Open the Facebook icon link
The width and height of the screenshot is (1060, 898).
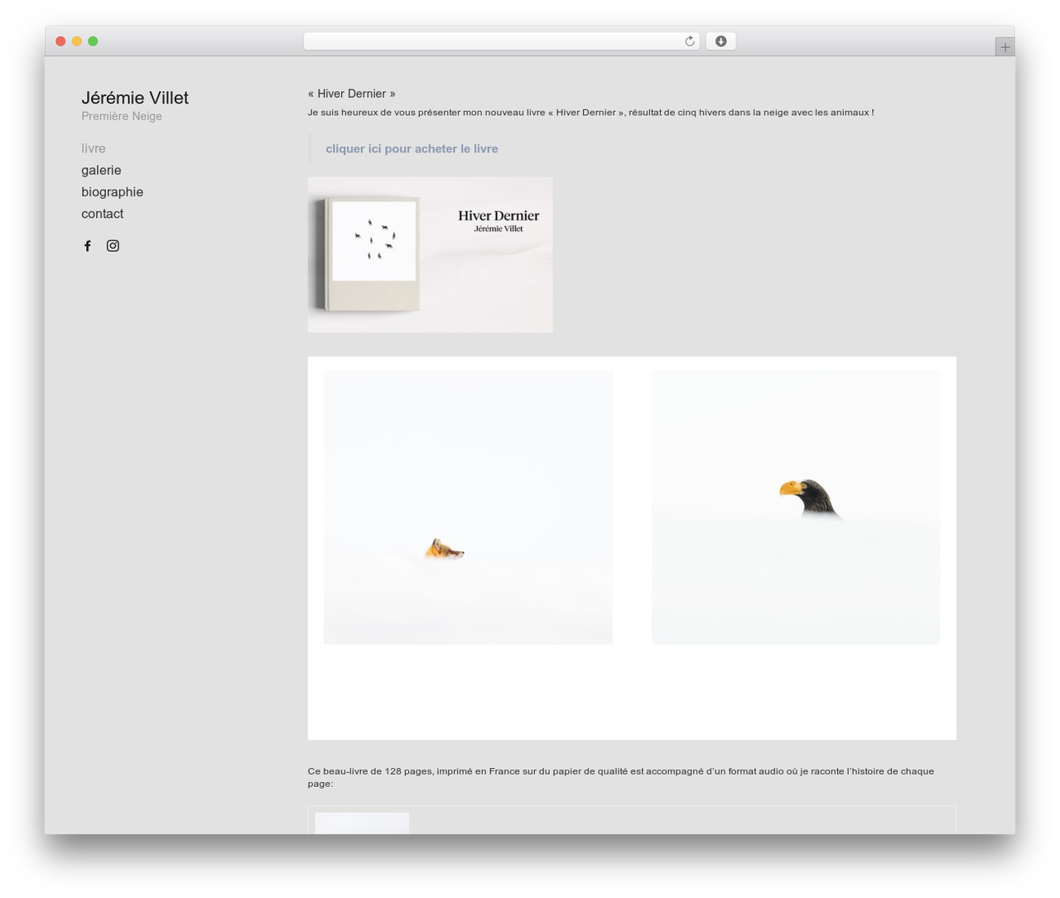(87, 246)
